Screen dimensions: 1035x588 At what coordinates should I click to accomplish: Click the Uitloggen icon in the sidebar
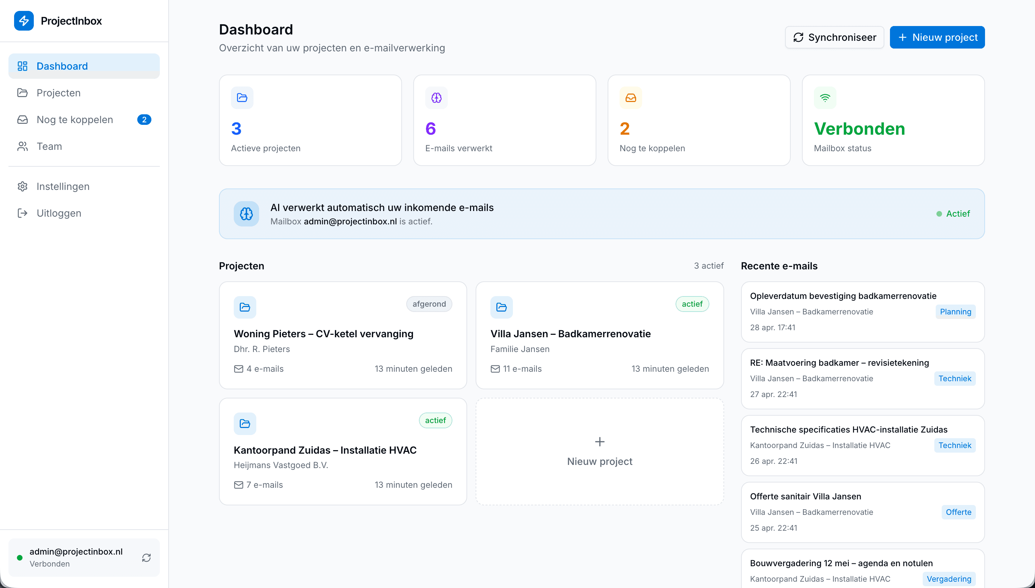click(23, 213)
